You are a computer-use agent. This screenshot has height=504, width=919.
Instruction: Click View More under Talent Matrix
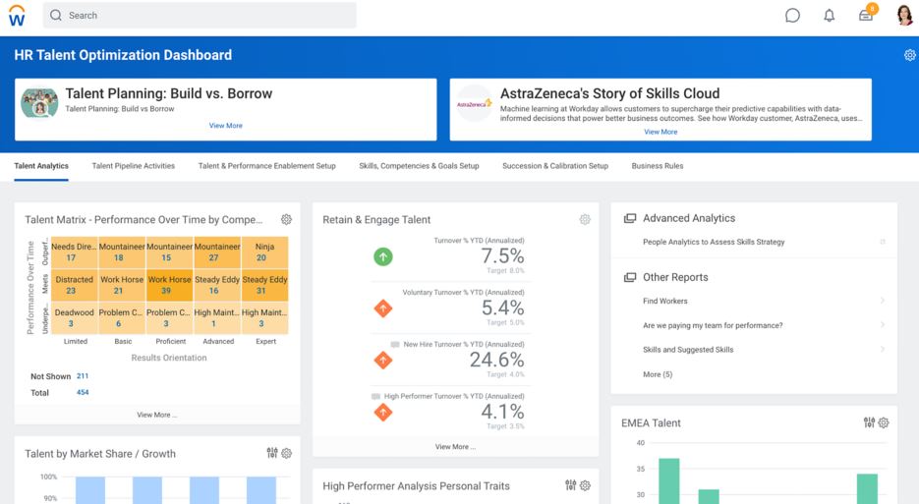pyautogui.click(x=157, y=415)
